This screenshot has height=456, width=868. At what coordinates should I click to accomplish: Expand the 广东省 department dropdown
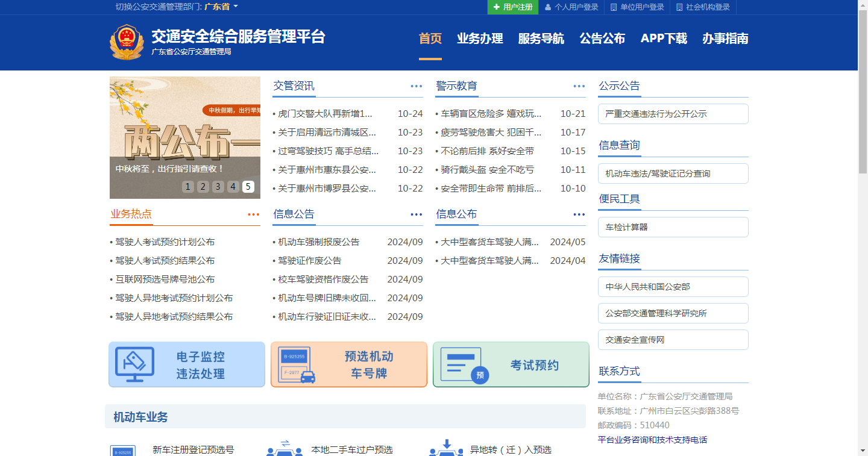(221, 7)
